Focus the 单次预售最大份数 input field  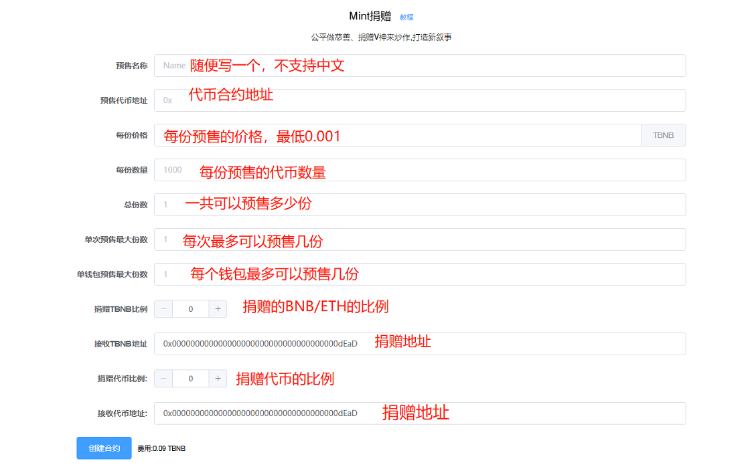[419, 240]
